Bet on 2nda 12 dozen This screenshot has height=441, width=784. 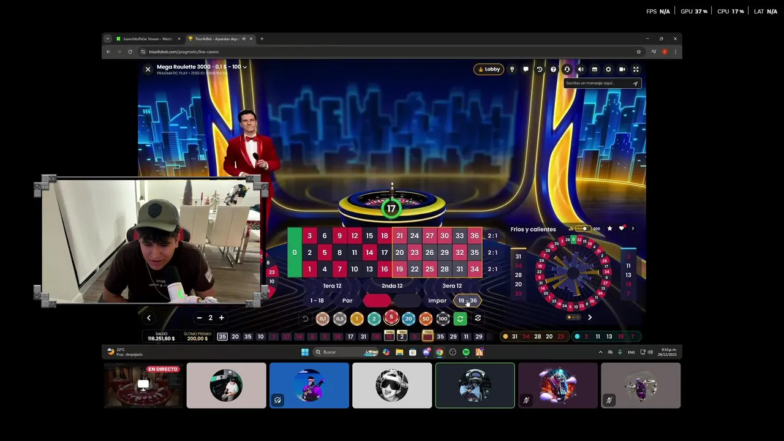(x=392, y=285)
